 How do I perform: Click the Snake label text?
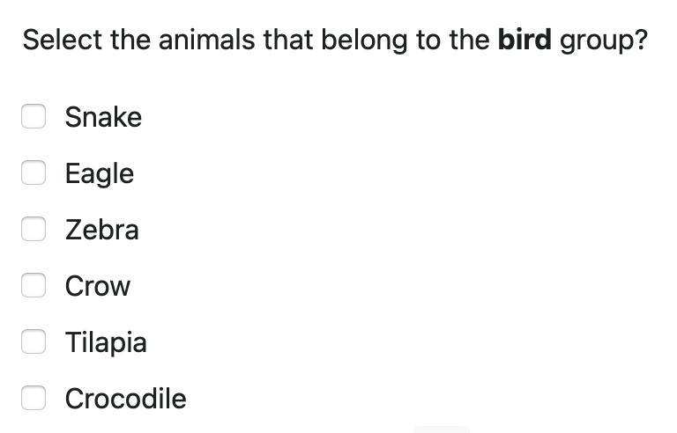(x=103, y=117)
